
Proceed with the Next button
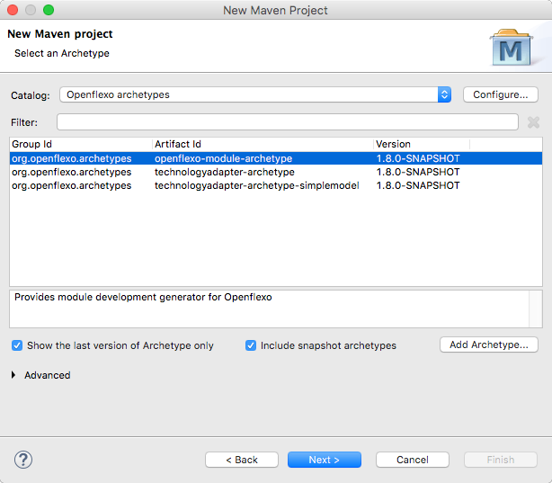325,460
